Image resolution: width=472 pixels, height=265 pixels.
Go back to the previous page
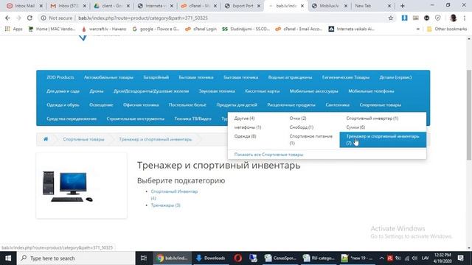point(7,18)
